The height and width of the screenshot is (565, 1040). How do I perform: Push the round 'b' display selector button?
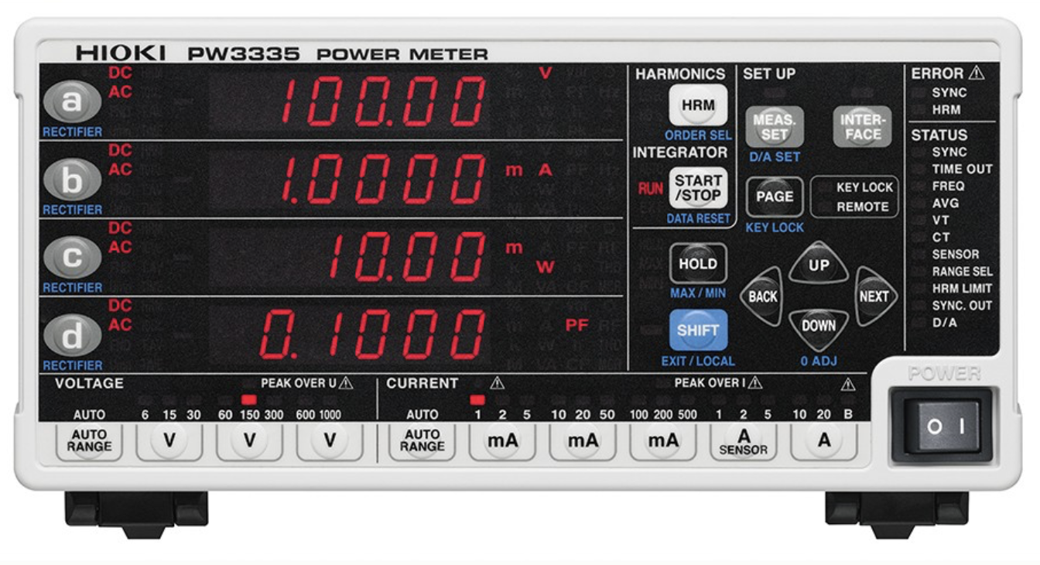click(72, 180)
